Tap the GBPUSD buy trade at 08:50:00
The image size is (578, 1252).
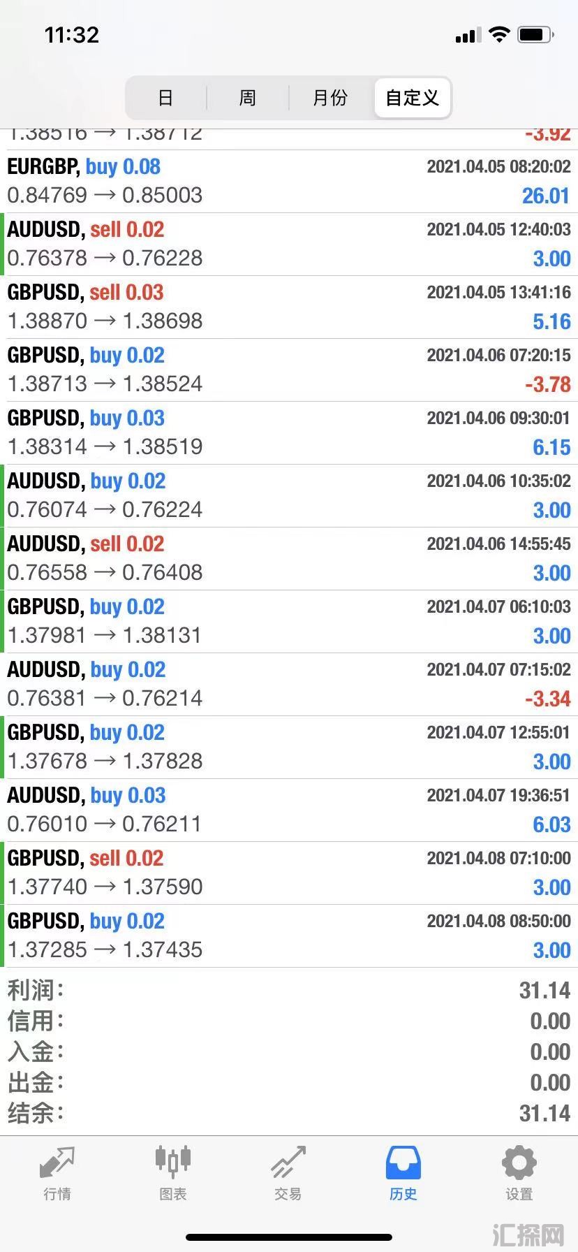[x=289, y=936]
